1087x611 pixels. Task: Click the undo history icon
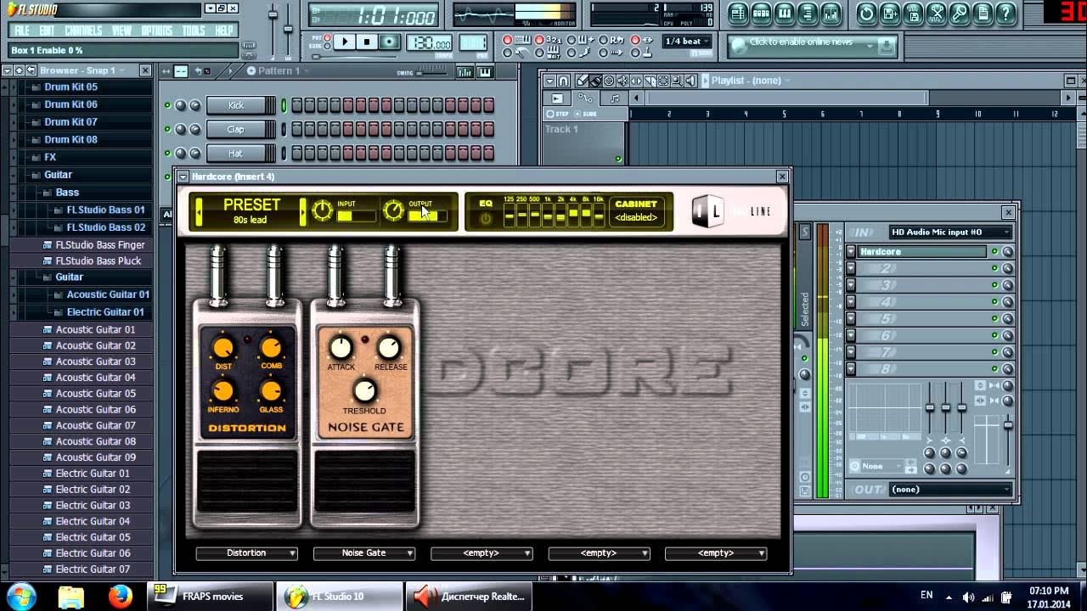866,13
